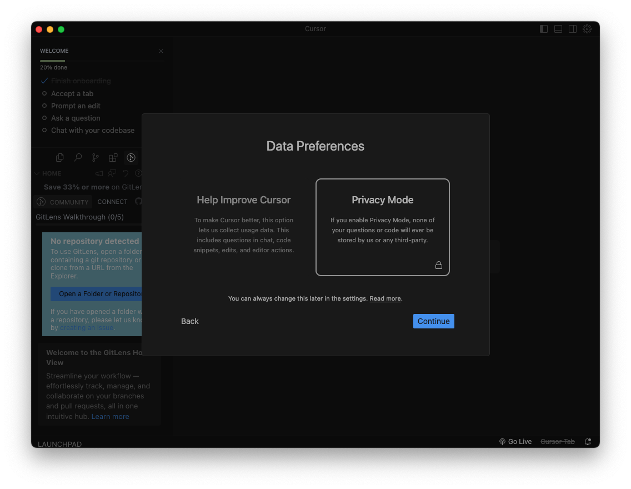Expand GitLens Walkthrough (0/5)
Image resolution: width=631 pixels, height=489 pixels.
tap(79, 217)
